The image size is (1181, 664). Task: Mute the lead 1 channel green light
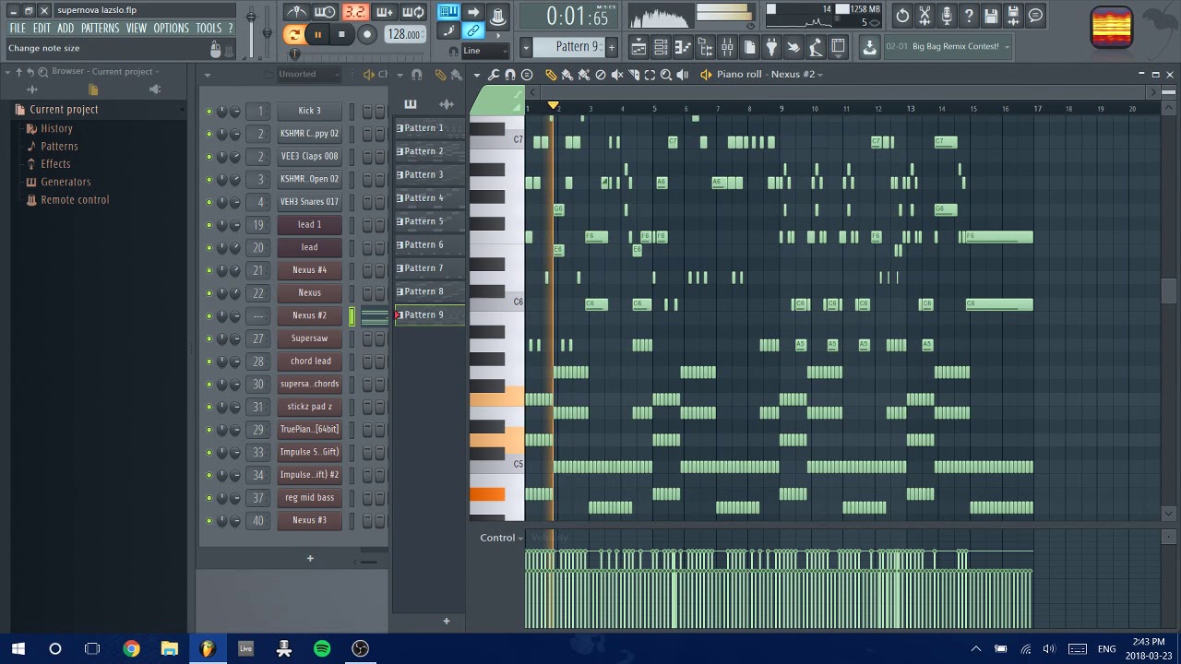pyautogui.click(x=209, y=225)
